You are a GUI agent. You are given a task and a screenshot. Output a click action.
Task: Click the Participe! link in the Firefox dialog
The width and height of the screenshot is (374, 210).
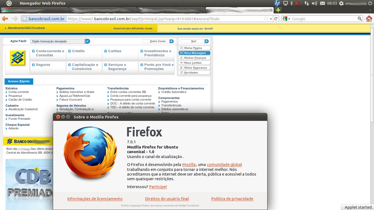point(157,187)
